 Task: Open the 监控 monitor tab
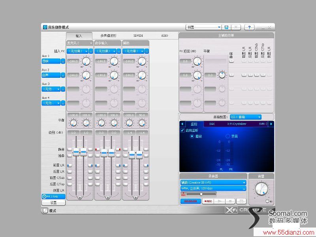pyautogui.click(x=194, y=124)
